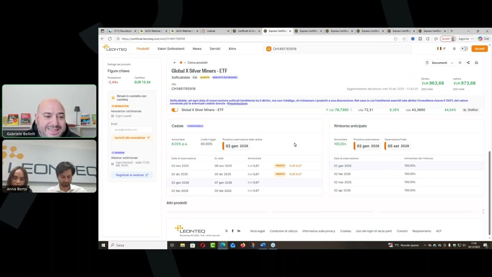Open the browser Chat assistant icon

coord(484,39)
